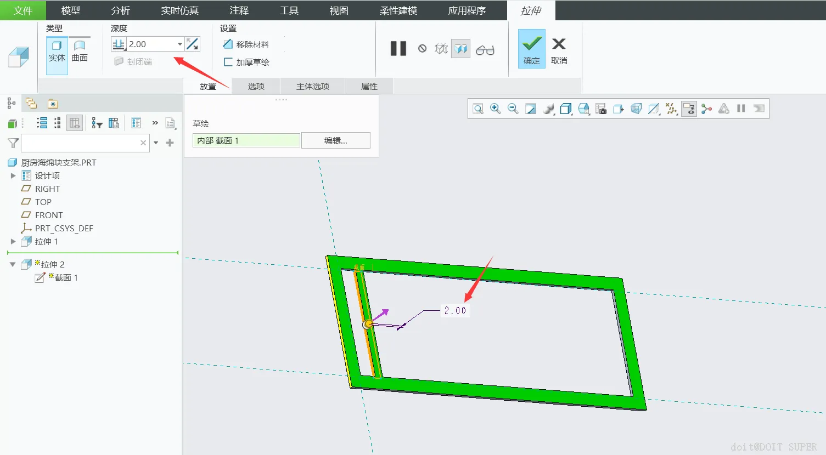Click the model tree search field
Screen dimensions: 826x455
(81, 143)
